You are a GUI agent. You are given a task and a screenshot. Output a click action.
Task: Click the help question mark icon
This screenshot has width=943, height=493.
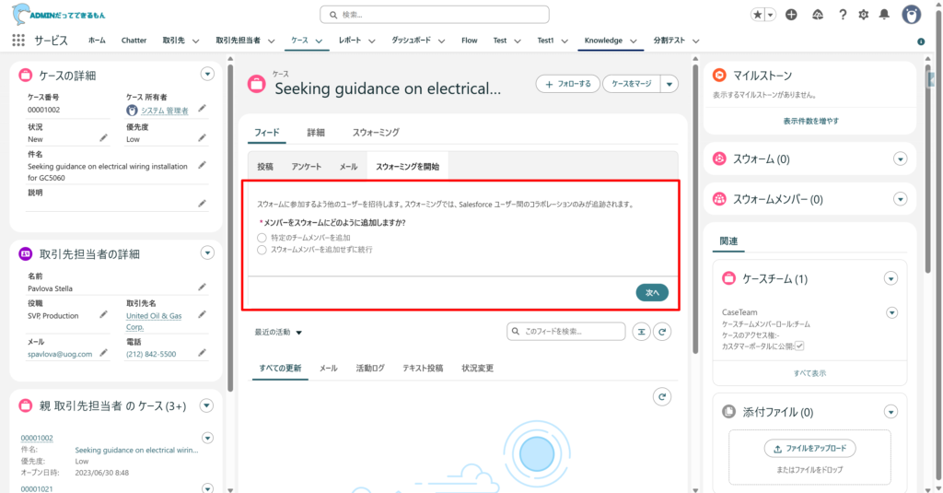tap(842, 15)
